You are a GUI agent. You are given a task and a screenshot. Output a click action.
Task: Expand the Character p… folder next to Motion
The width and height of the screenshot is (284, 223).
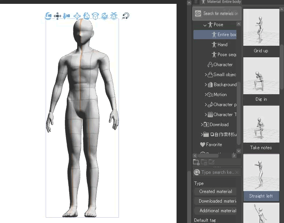pos(206,105)
